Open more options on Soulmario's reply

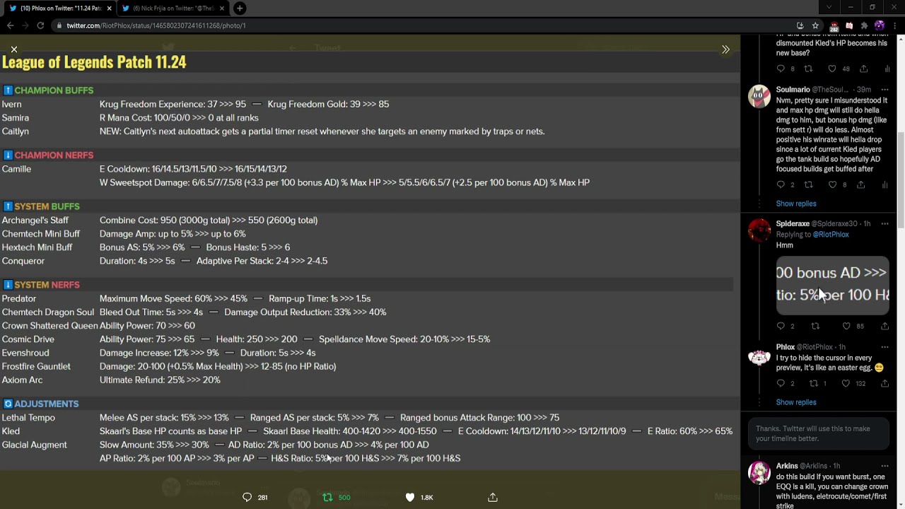click(884, 90)
